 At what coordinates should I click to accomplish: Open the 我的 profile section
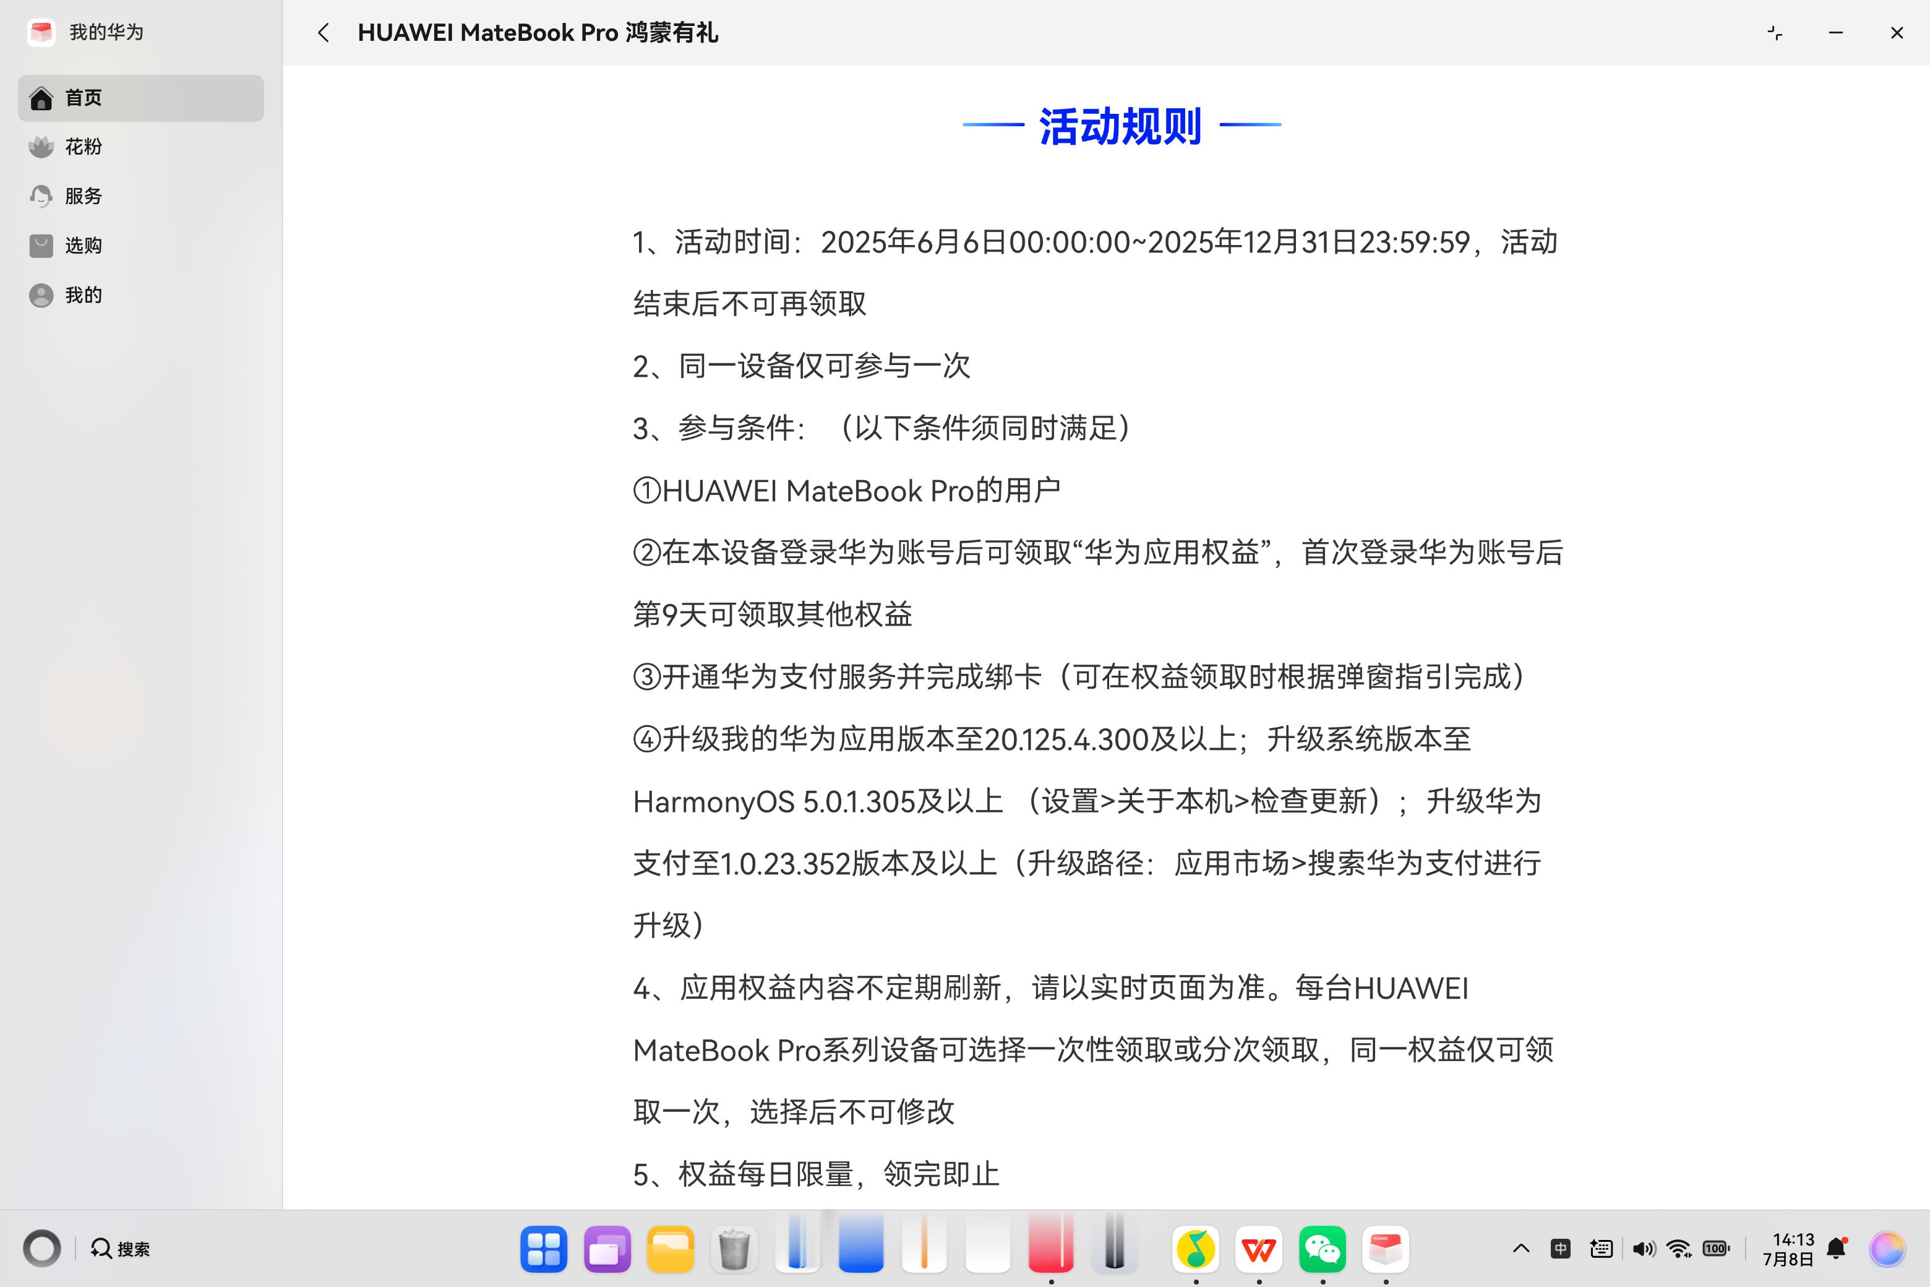[x=140, y=295]
